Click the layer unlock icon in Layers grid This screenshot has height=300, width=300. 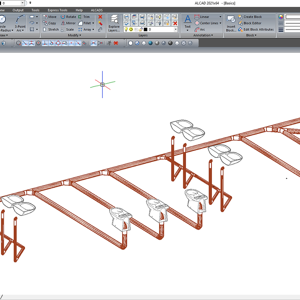point(151,23)
